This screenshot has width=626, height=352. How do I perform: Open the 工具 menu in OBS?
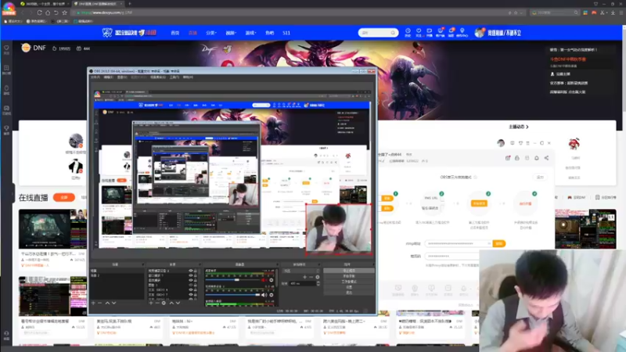point(174,77)
